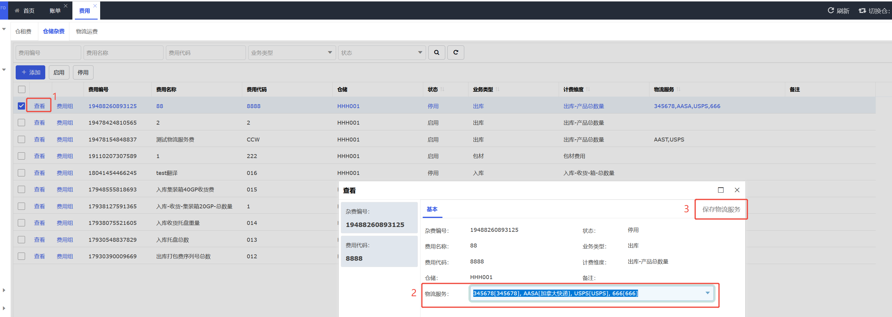This screenshot has width=892, height=317.
Task: Check the row 17930390009669 checkbox
Action: [x=21, y=256]
